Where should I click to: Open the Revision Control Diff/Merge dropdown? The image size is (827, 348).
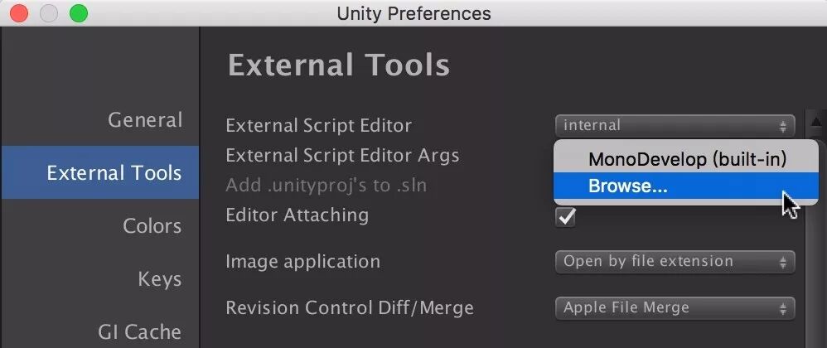[x=675, y=308]
